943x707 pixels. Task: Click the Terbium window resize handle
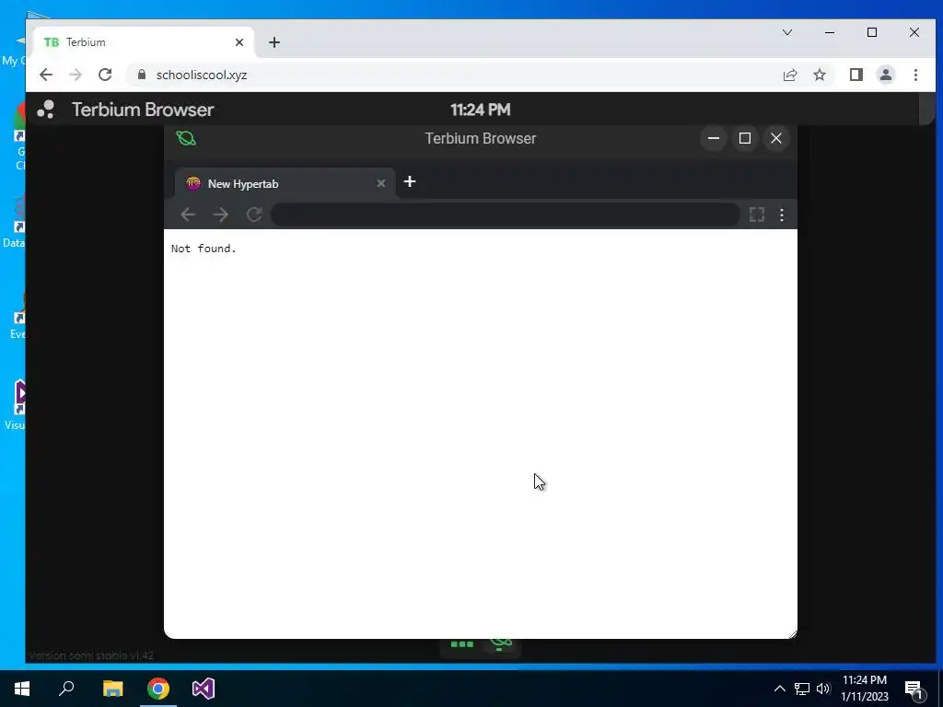click(793, 633)
